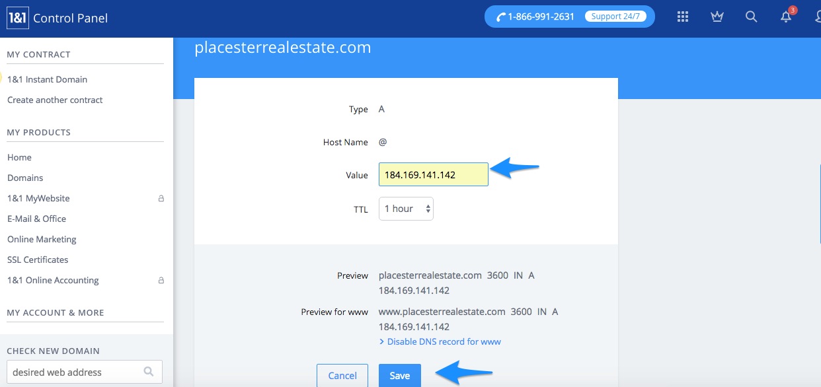Open SSL Certificates section

pos(38,260)
